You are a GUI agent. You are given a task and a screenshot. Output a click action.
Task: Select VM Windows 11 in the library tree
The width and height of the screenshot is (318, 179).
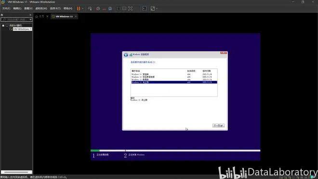[22, 29]
